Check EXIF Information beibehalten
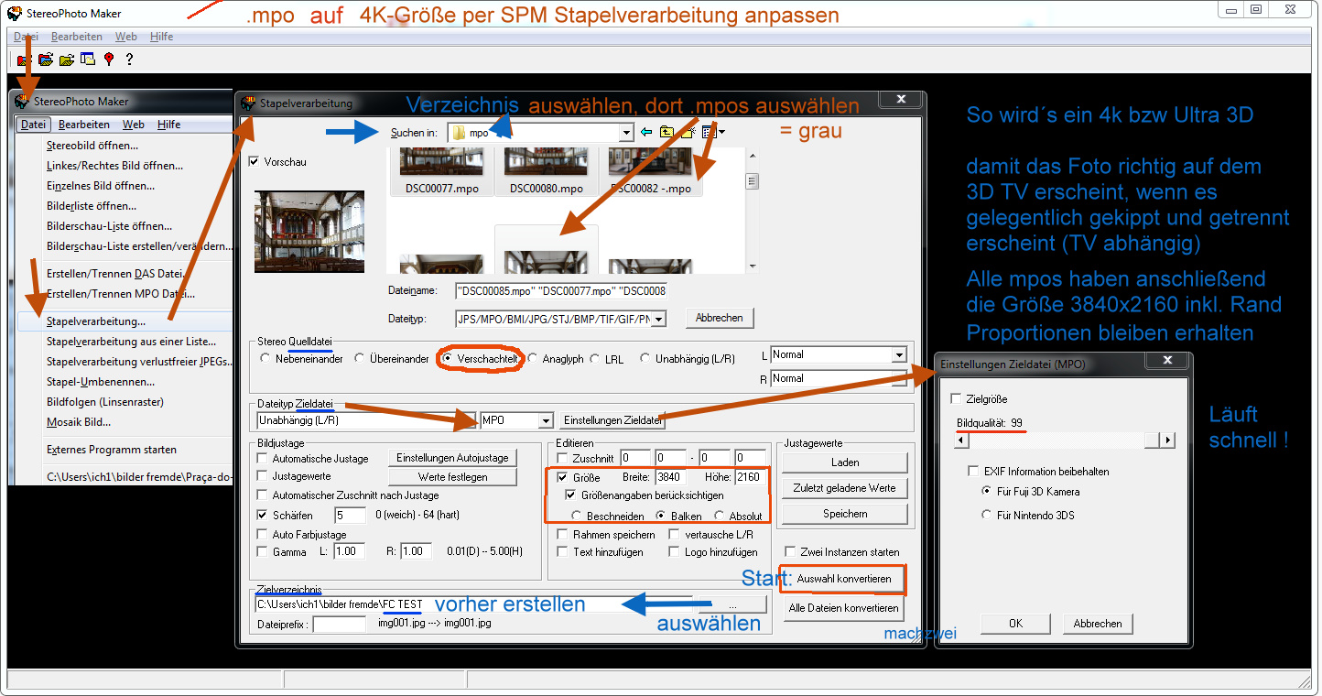This screenshot has width=1322, height=696. 974,472
